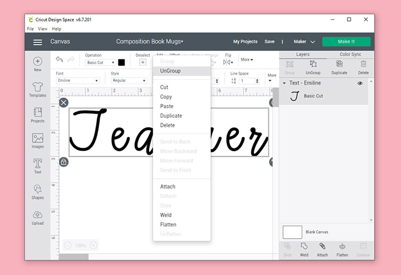The image size is (401, 275).
Task: Open the Style Regular dropdown
Action: coord(129,80)
